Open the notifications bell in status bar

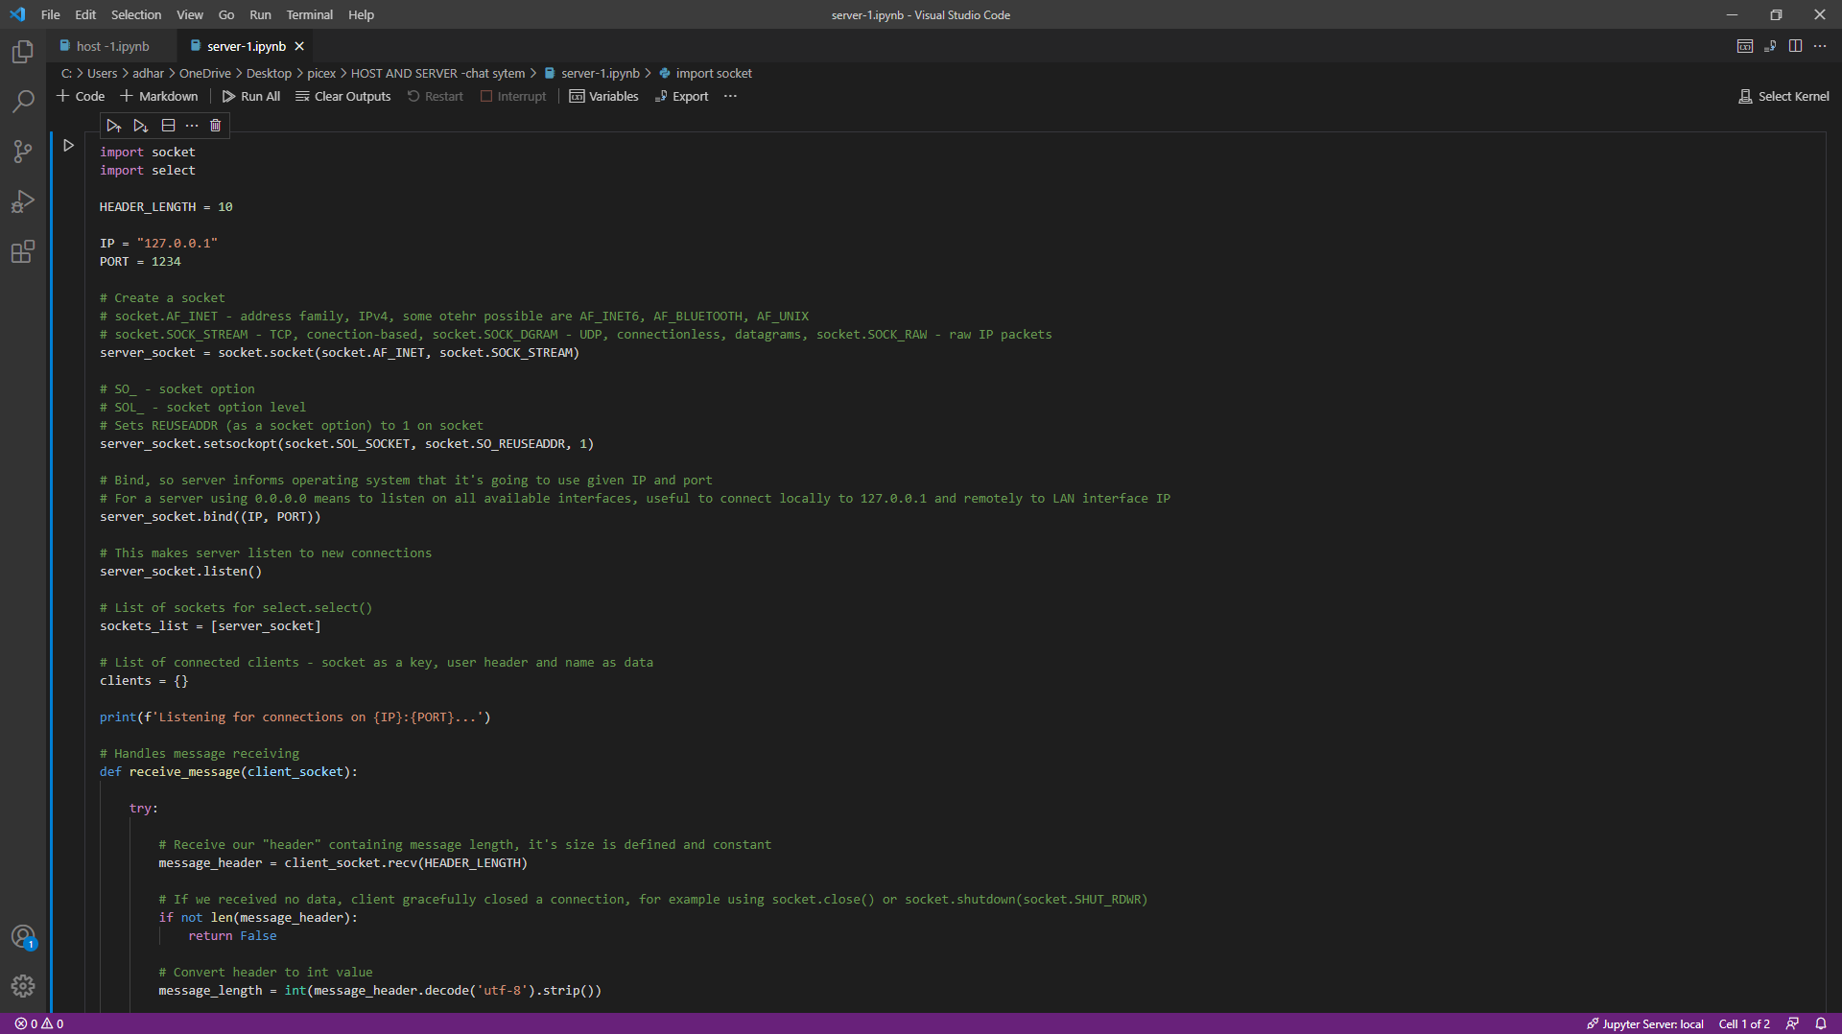click(1821, 1023)
